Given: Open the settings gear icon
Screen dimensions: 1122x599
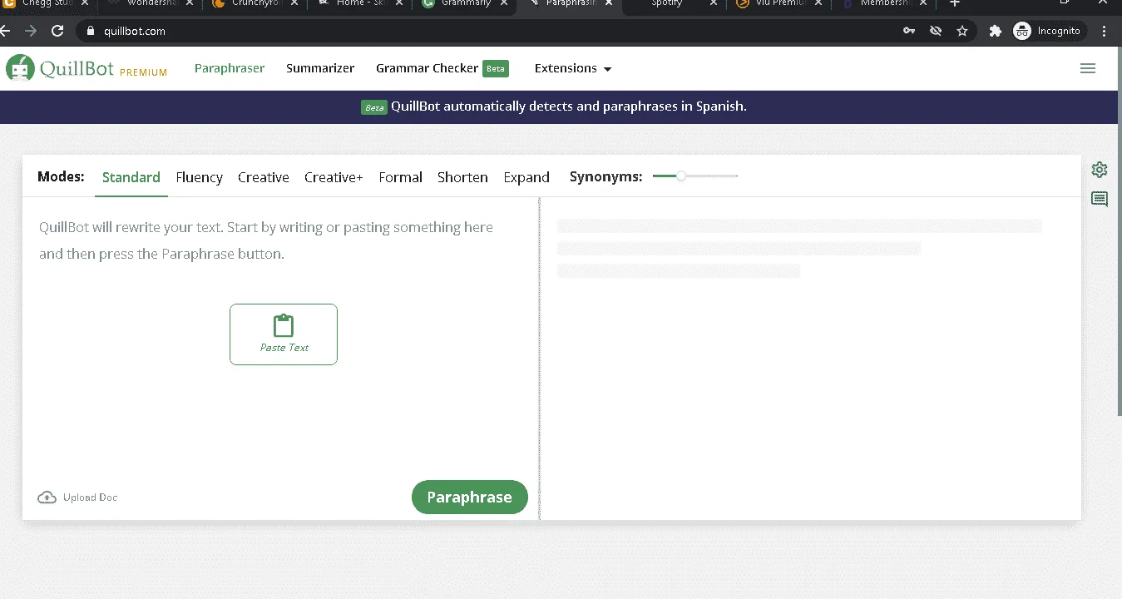Looking at the screenshot, I should (1100, 170).
